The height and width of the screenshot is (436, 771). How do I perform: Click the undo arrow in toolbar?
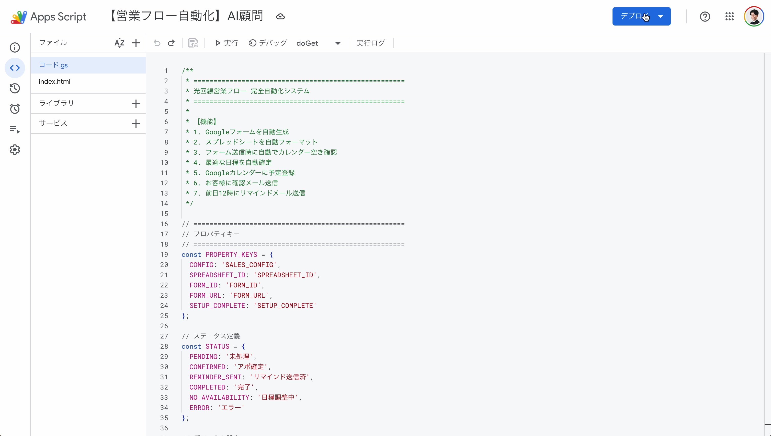click(x=157, y=43)
